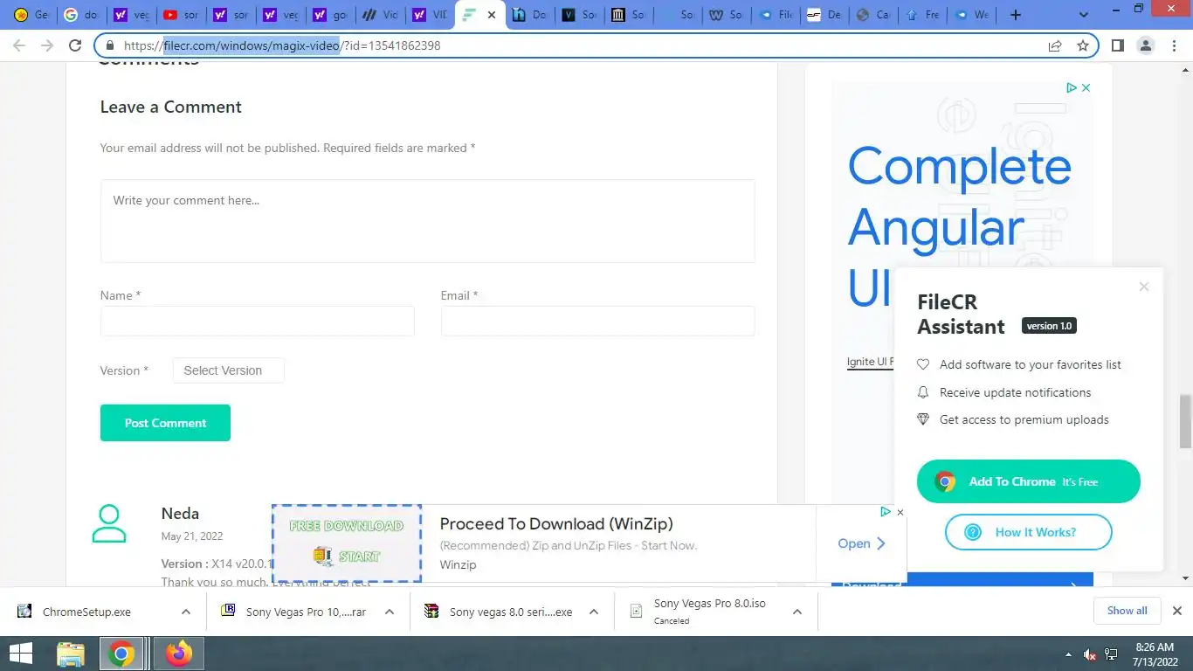Bookmark this page with the star icon

(1083, 45)
